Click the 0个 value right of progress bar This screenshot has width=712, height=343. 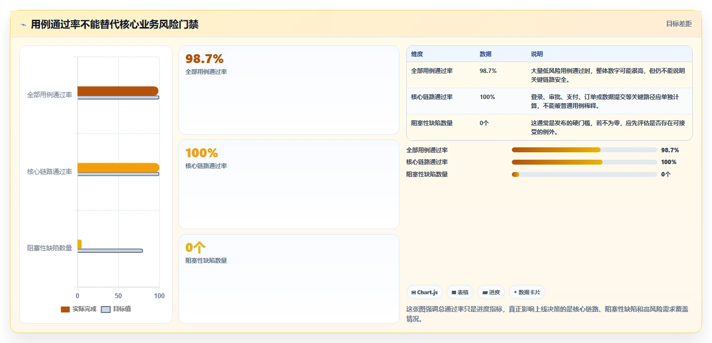pos(666,174)
